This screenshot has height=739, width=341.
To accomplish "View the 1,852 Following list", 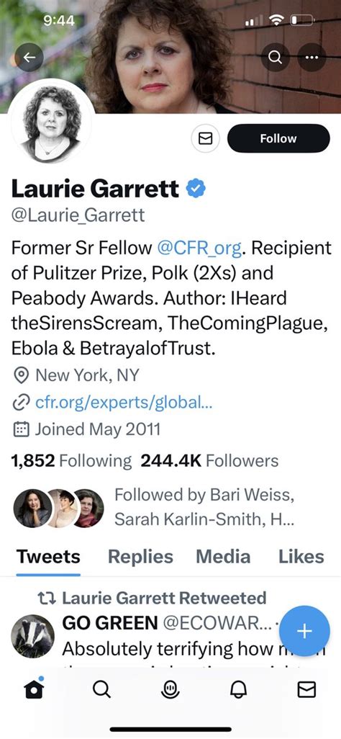I will (71, 460).
